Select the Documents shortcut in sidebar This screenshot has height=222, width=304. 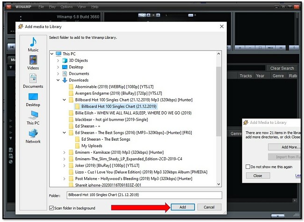(33, 81)
